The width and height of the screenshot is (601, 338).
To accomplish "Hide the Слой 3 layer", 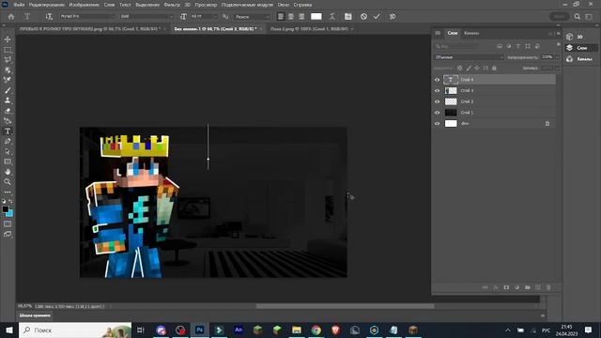I will pyautogui.click(x=438, y=91).
